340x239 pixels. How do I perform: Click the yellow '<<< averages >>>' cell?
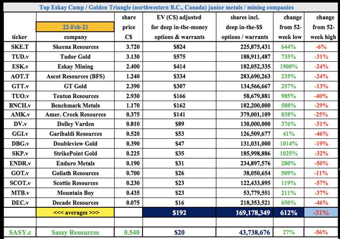click(75, 213)
